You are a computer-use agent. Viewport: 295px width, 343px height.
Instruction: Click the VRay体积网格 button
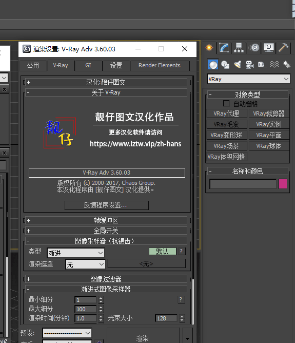pos(226,157)
